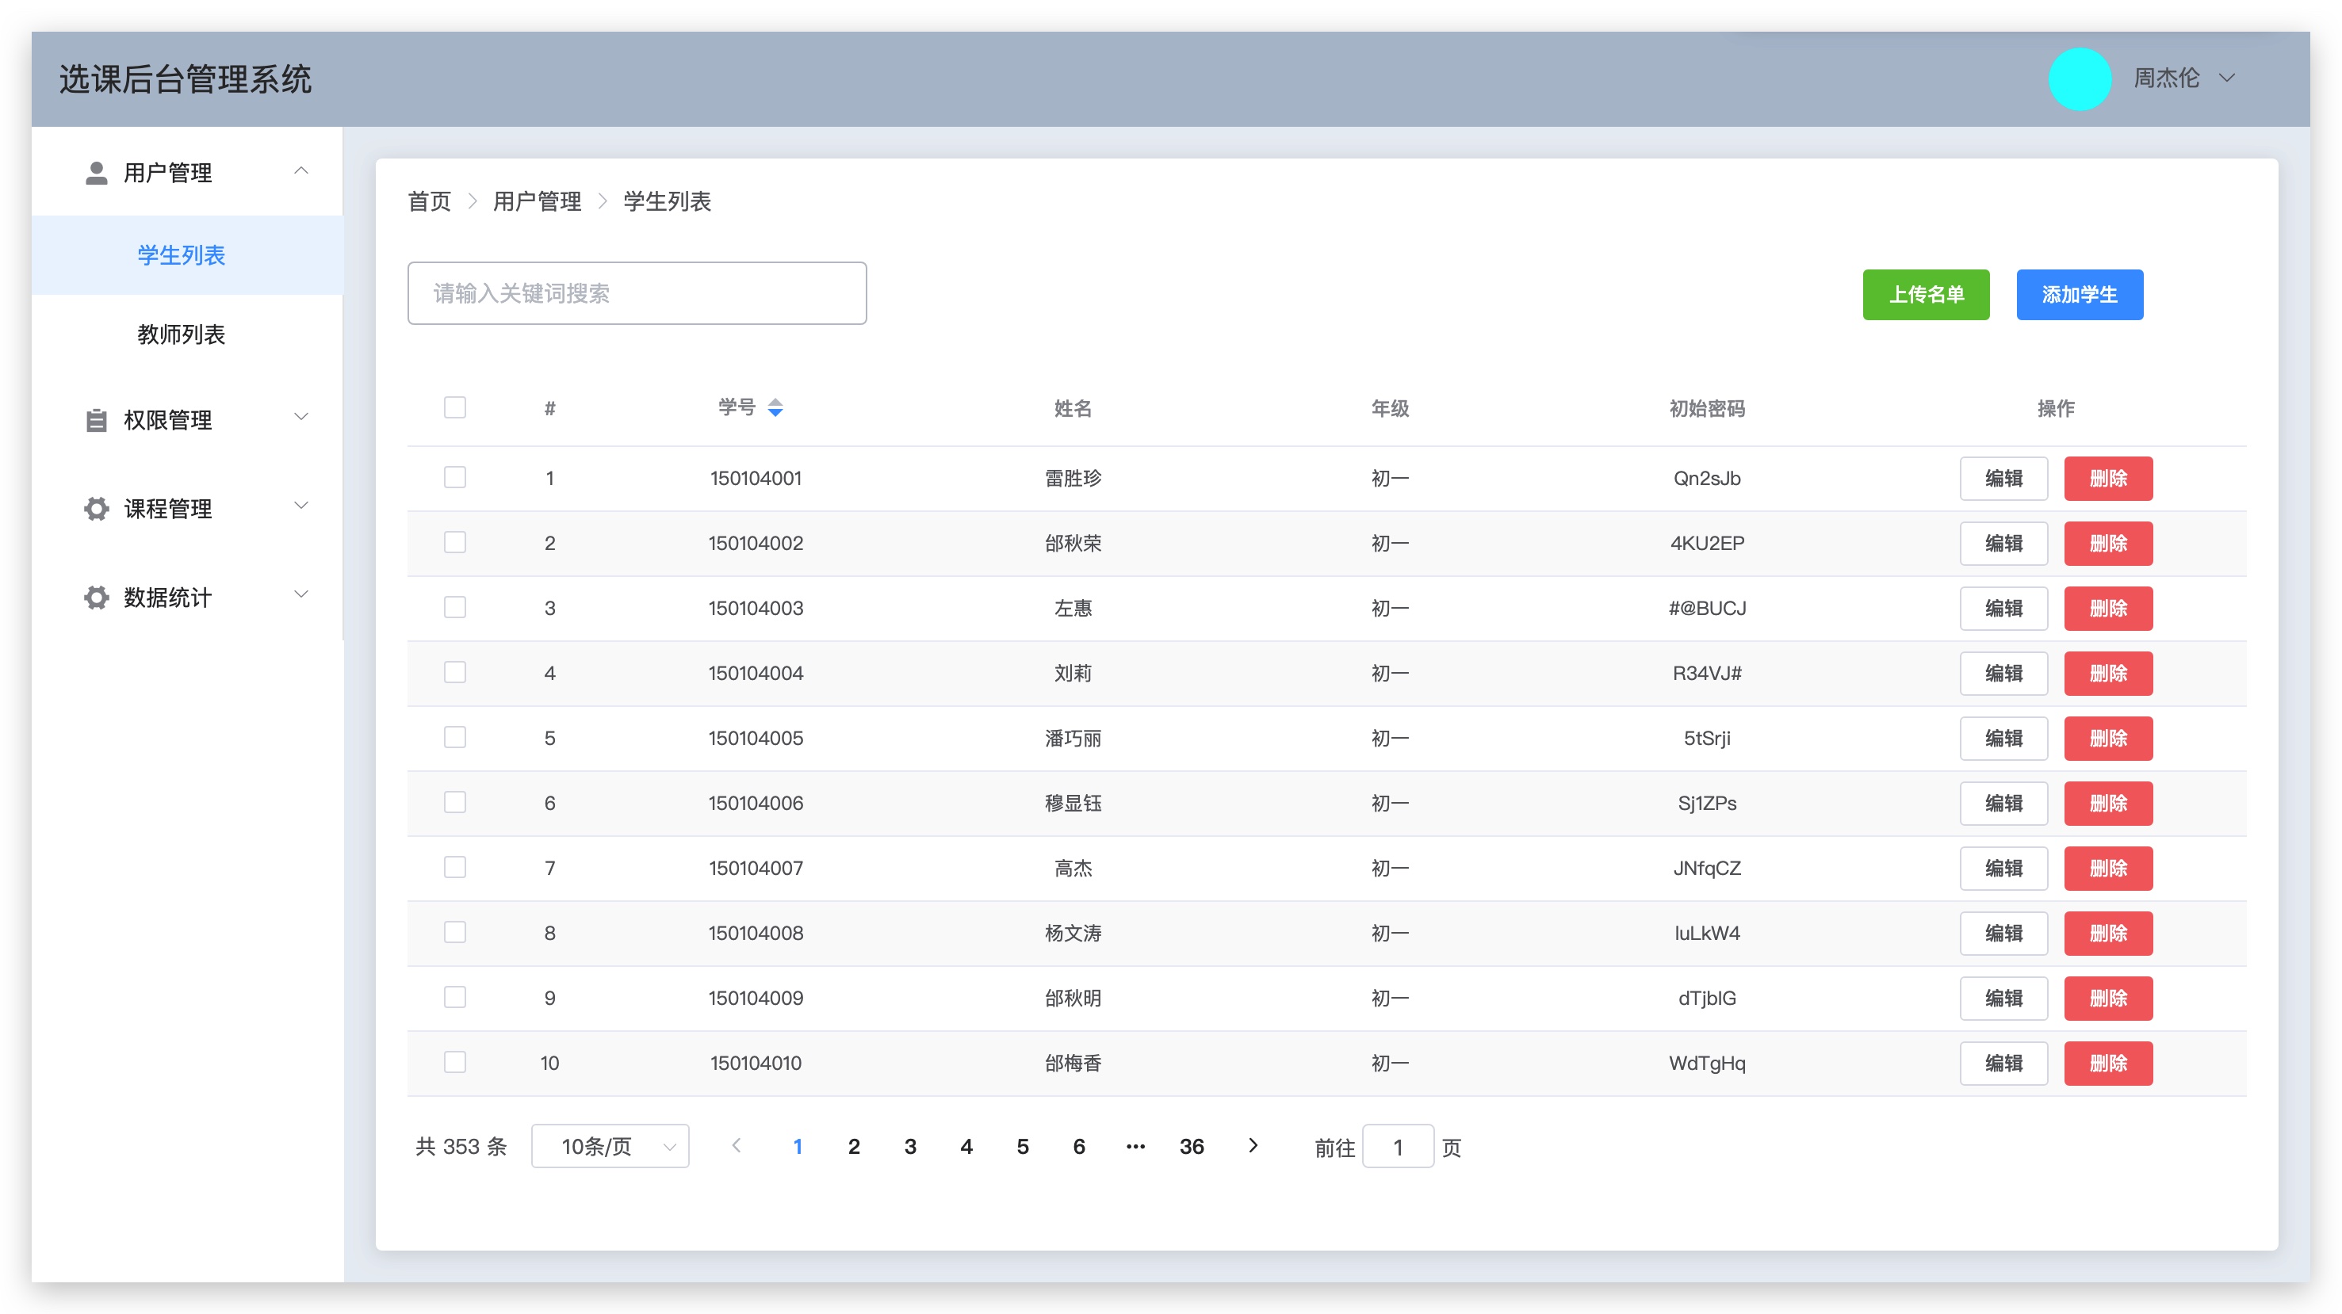Click the green 上传名单 button
Viewport: 2342px width, 1314px height.
point(1926,295)
